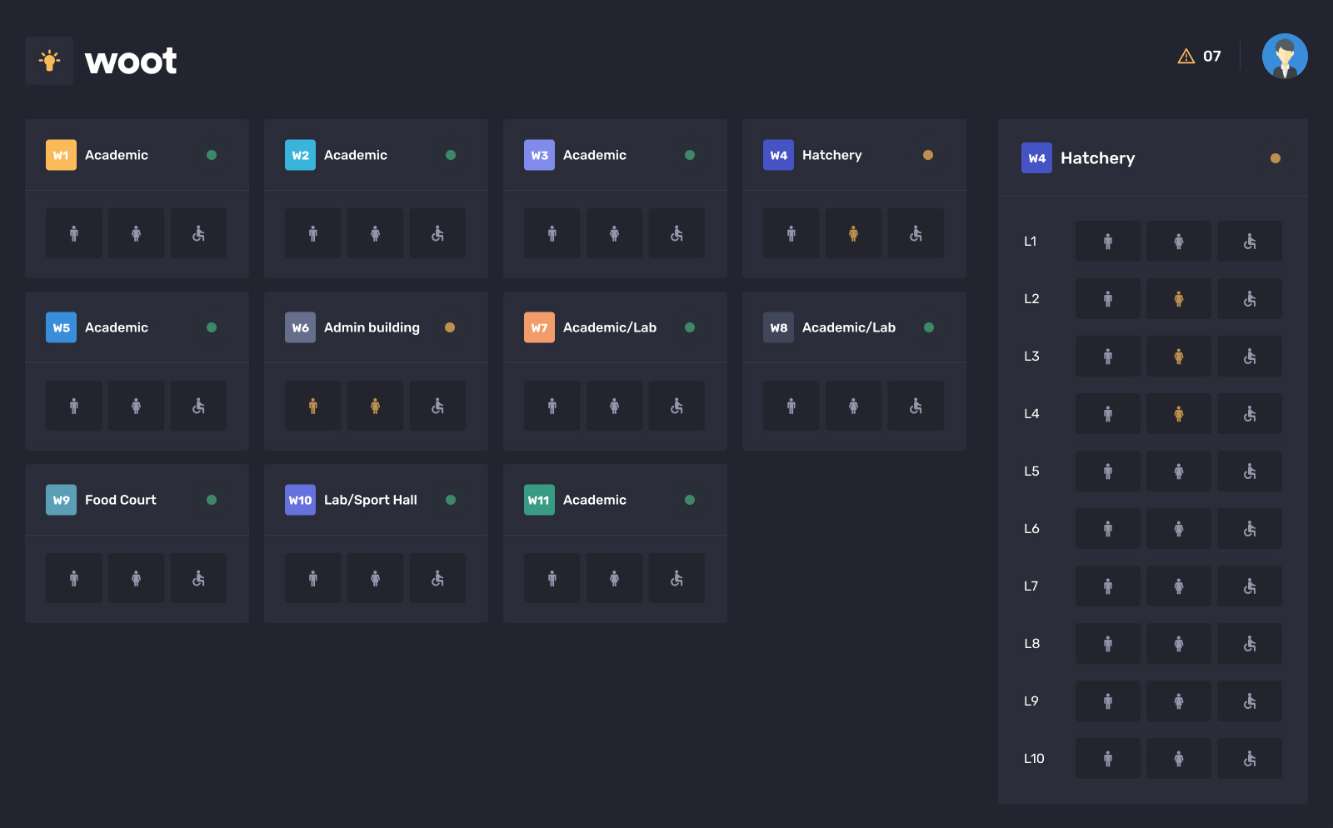Image resolution: width=1333 pixels, height=828 pixels.
Task: Open the W8 Academic/Lab building card
Action: click(848, 327)
